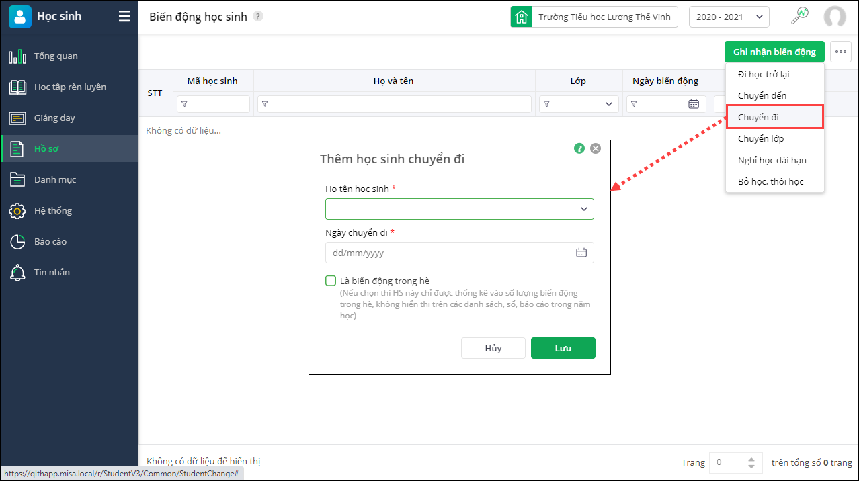Click the magnifier analytics icon in header
Image resolution: width=859 pixels, height=481 pixels.
coord(800,16)
